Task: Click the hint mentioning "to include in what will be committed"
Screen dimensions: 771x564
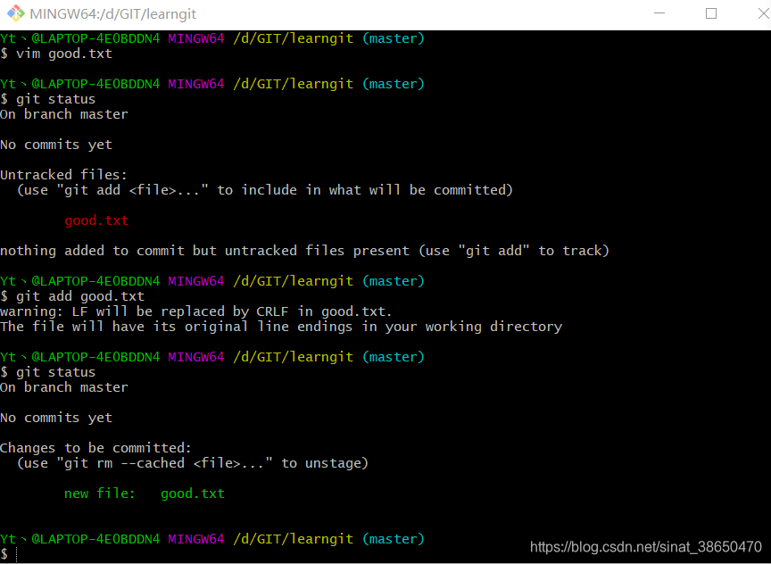Action: [265, 190]
